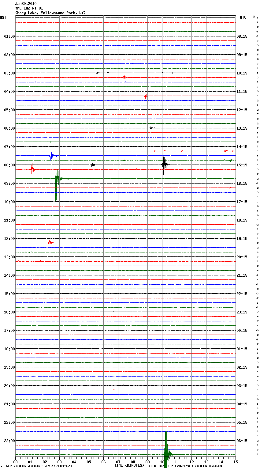Click minute tick label 05 on bottom axis
This screenshot has width=260, height=470.
89,462
